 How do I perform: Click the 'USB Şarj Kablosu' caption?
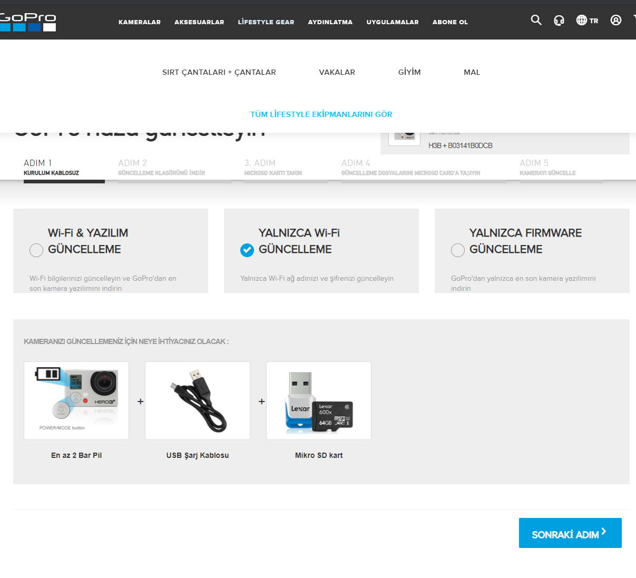(198, 455)
